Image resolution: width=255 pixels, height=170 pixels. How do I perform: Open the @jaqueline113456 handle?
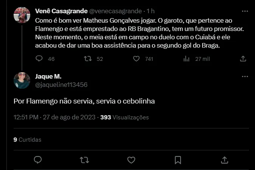pos(61,85)
